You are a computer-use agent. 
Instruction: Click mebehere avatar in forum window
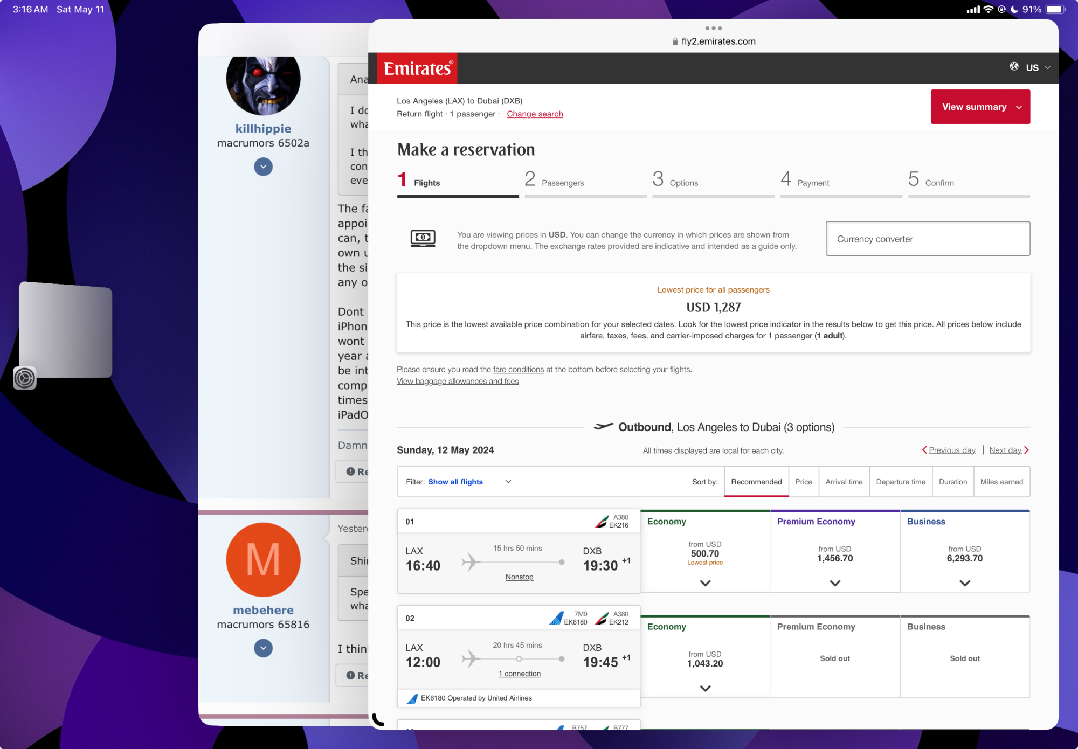click(x=263, y=559)
